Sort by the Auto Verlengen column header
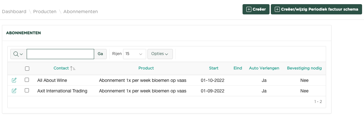Image resolution: width=364 pixels, height=118 pixels. (264, 68)
